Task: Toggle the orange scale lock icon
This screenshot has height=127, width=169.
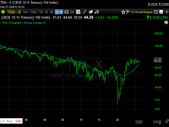Action: point(167,121)
